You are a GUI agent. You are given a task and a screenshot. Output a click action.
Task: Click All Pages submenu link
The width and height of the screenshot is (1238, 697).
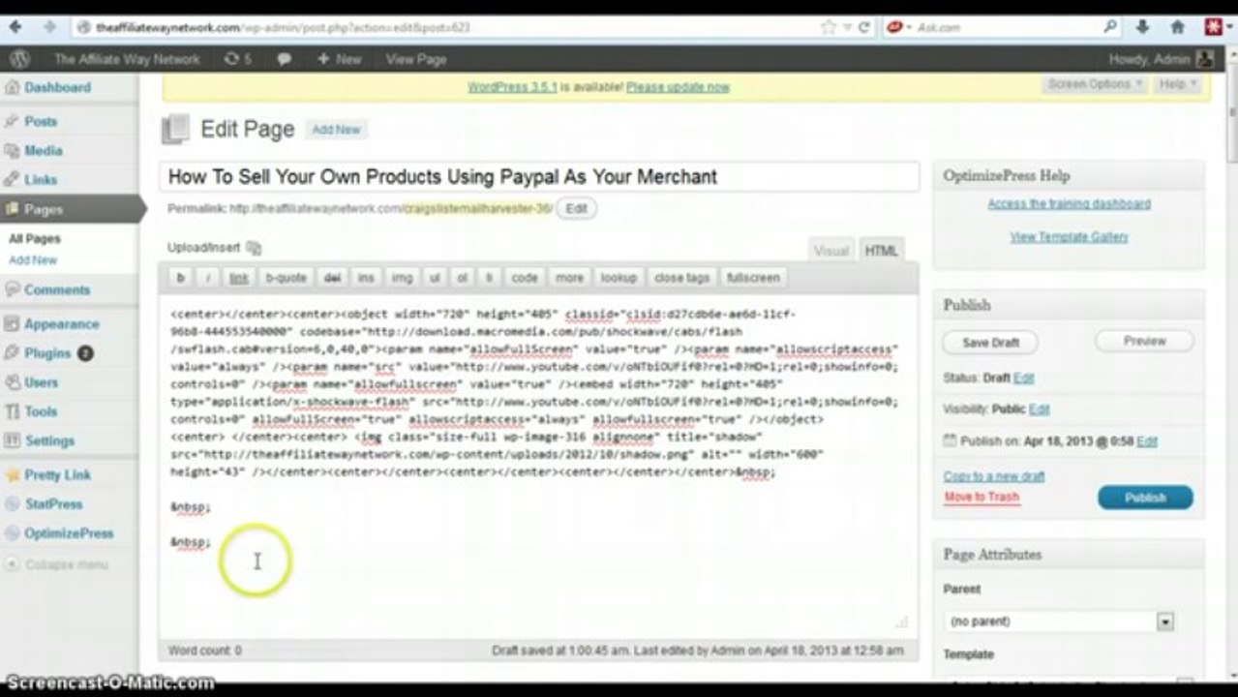(35, 238)
